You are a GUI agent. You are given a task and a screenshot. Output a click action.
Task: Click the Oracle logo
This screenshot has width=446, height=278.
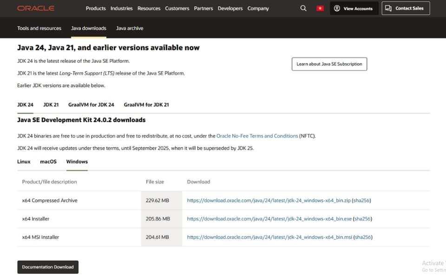pyautogui.click(x=36, y=8)
